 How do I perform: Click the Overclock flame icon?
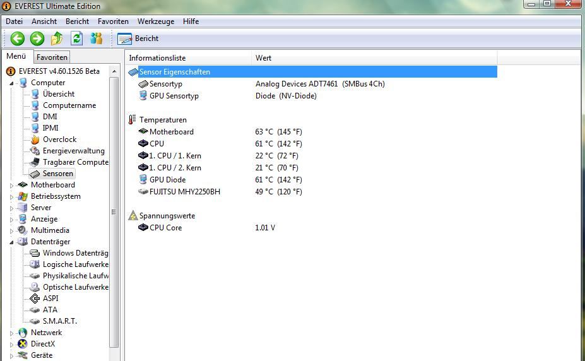[x=35, y=139]
